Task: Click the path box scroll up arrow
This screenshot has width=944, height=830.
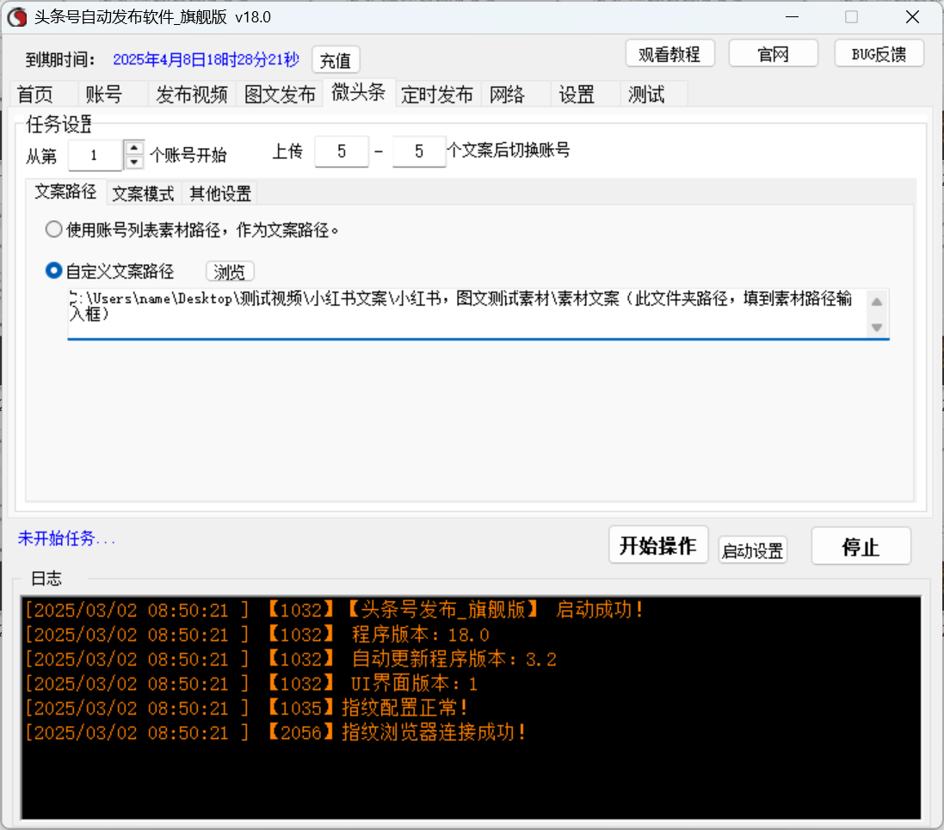Action: pos(877,302)
